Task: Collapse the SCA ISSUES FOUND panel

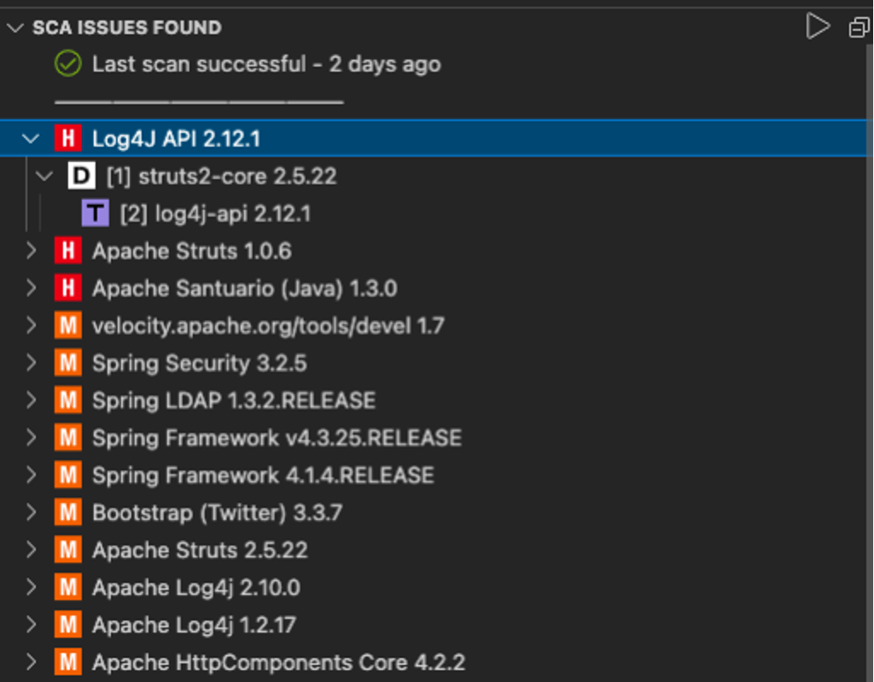Action: click(15, 26)
